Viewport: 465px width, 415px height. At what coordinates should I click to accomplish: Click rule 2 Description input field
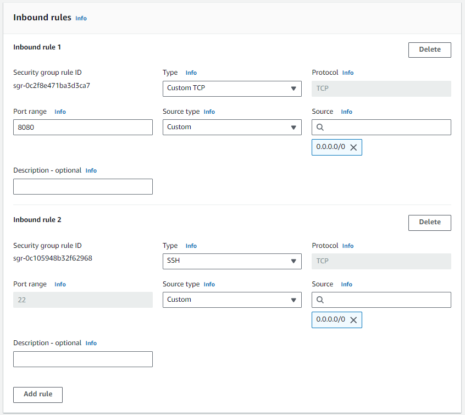pyautogui.click(x=83, y=359)
